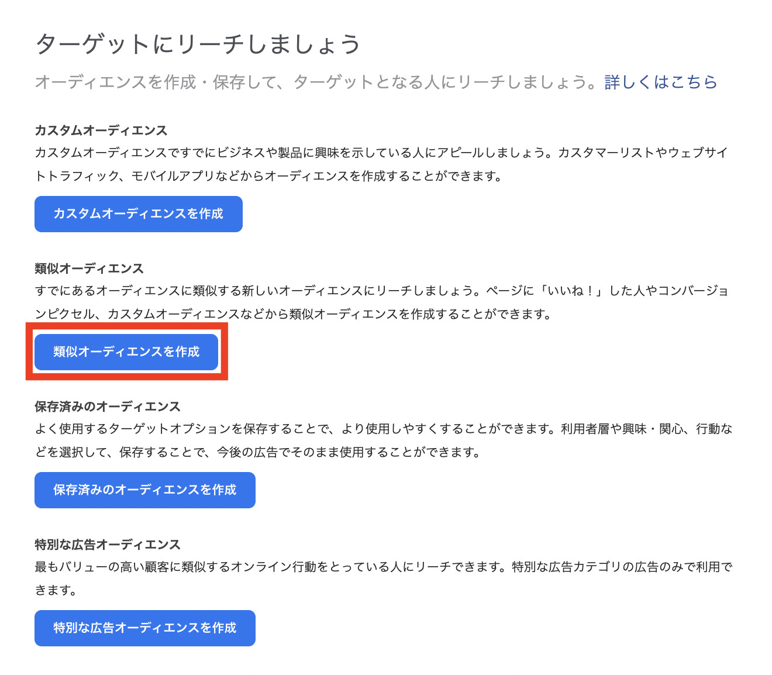The image size is (772, 675).
Task: Click the gray オーディエンスを作成・保存して subtitle text
Action: [x=316, y=82]
